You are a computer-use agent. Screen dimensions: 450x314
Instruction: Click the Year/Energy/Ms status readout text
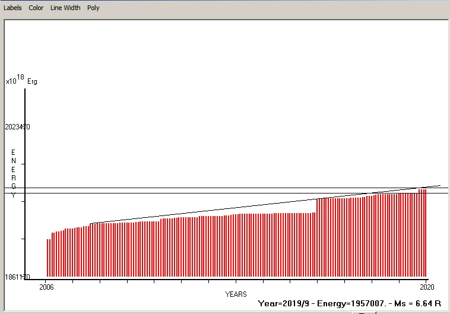click(350, 303)
